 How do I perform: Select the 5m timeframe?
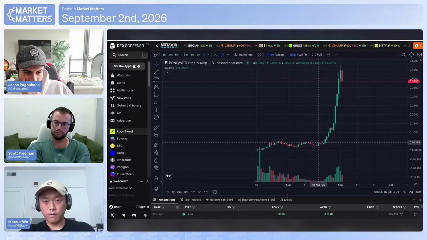[177, 55]
